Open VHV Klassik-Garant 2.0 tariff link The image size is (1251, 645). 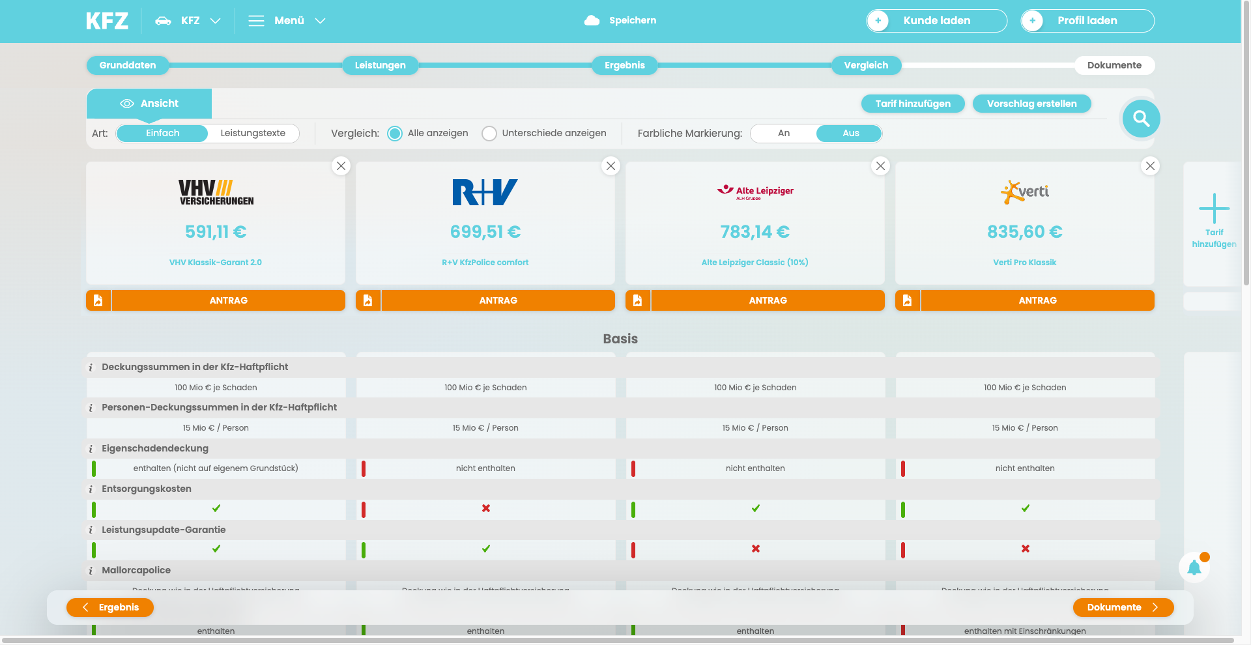216,263
